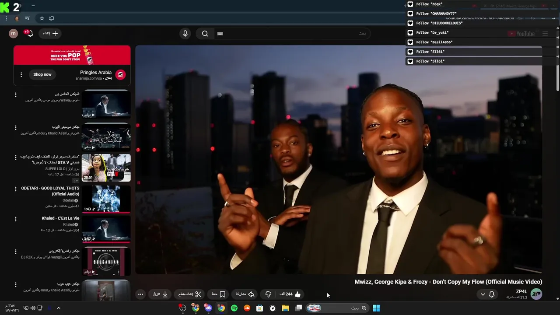Open the Chrome profile avatar in the toolbar
The height and width of the screenshot is (315, 560).
17,18
